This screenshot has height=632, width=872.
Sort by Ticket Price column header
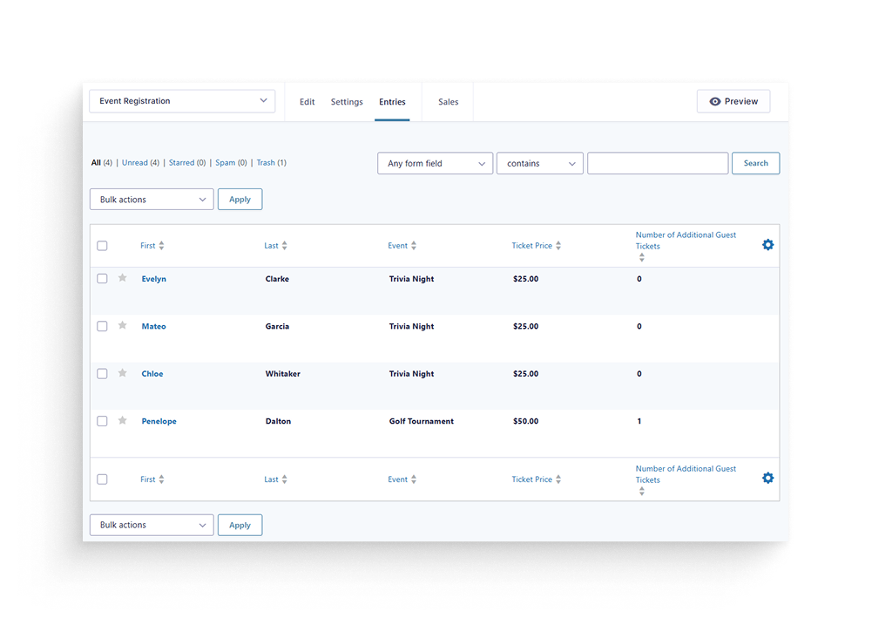(x=531, y=245)
